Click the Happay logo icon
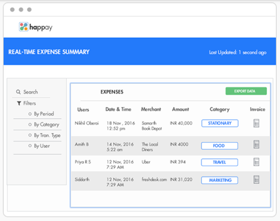 pyautogui.click(x=24, y=27)
